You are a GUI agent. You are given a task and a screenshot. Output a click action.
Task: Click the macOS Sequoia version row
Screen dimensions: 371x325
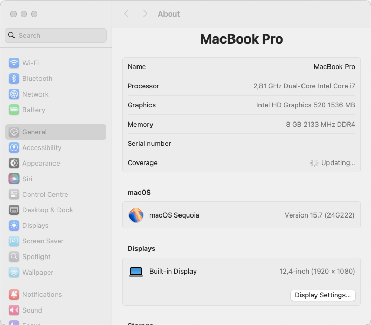coord(241,215)
